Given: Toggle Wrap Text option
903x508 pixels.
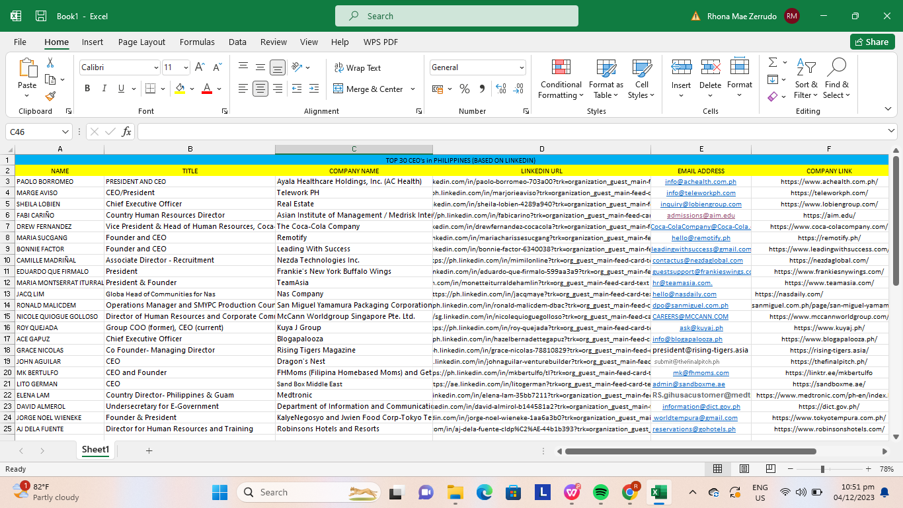Looking at the screenshot, I should pyautogui.click(x=358, y=67).
